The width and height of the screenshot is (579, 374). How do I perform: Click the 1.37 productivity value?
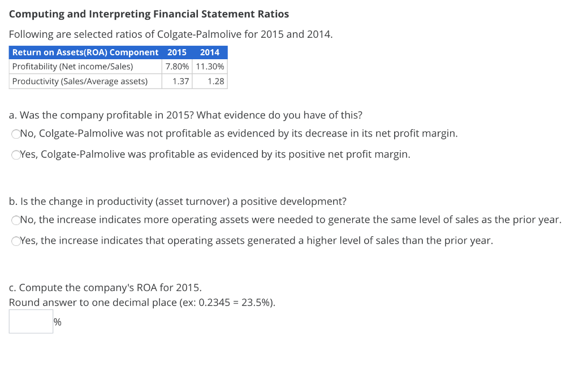point(181,81)
